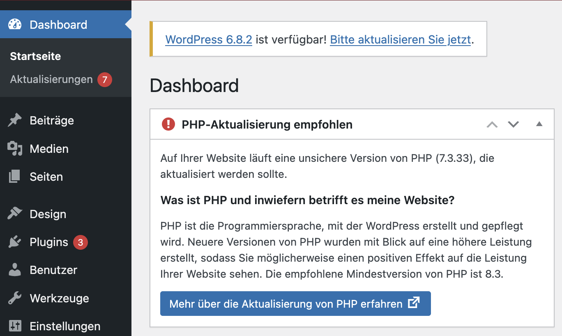The width and height of the screenshot is (562, 336).
Task: Click the red PHP warning exclamation icon
Action: point(168,124)
